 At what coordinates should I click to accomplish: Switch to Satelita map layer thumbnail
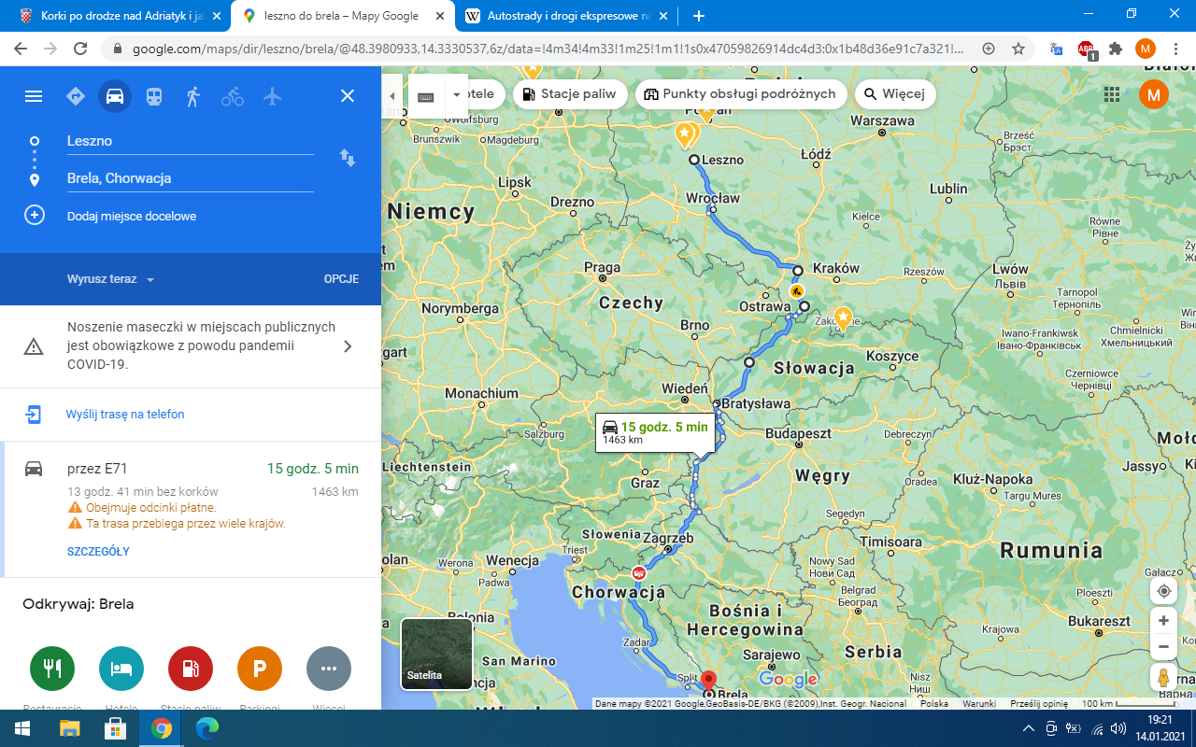436,654
